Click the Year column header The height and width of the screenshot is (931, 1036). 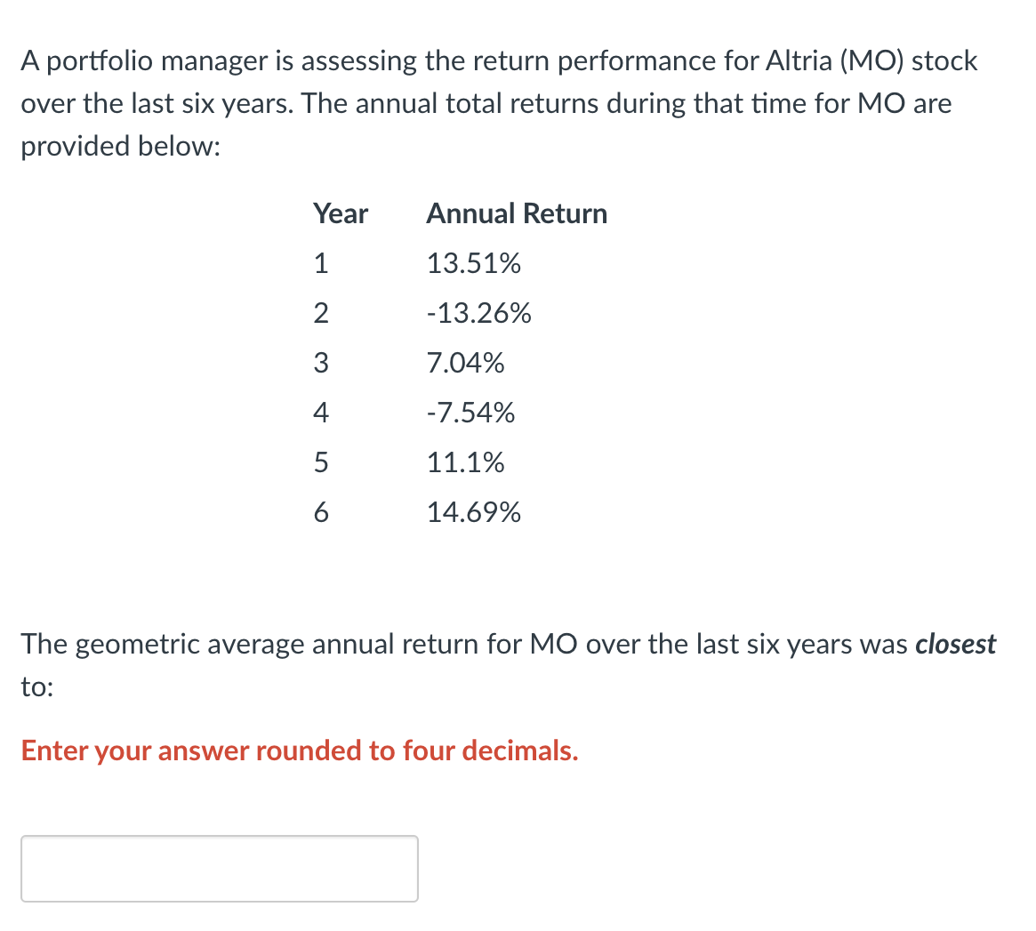coord(341,213)
